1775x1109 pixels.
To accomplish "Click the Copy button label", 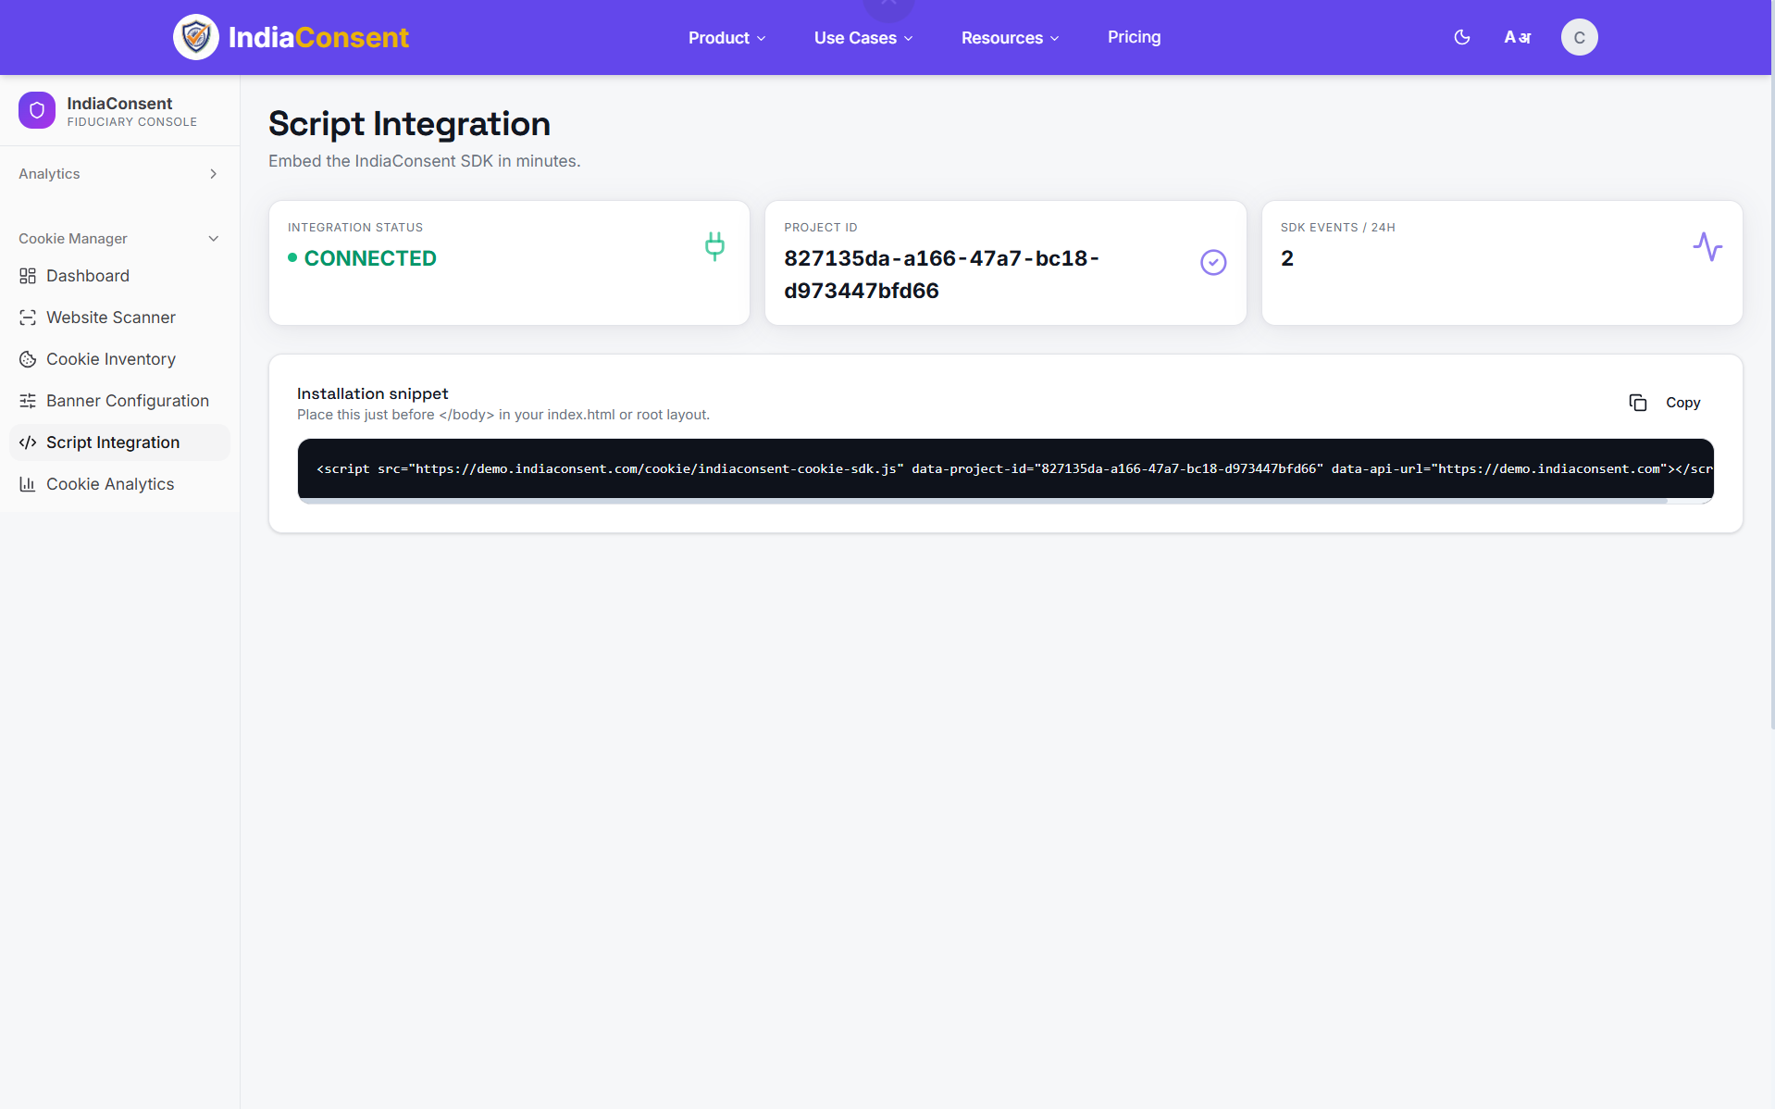I will click(x=1683, y=403).
